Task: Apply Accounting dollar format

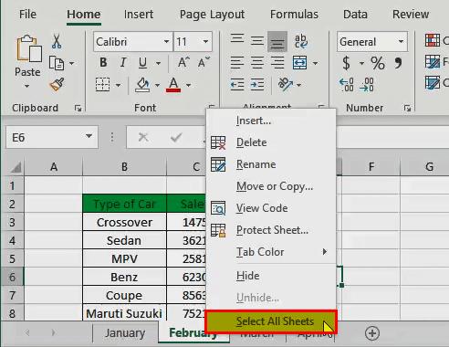Action: [347, 63]
